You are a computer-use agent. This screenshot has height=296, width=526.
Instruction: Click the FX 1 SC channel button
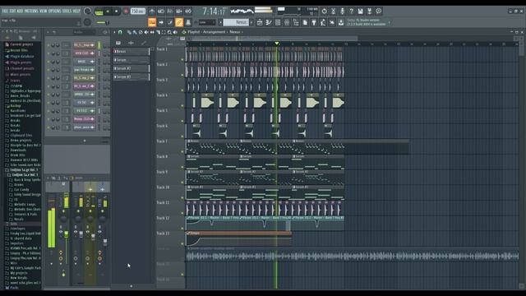tap(84, 111)
